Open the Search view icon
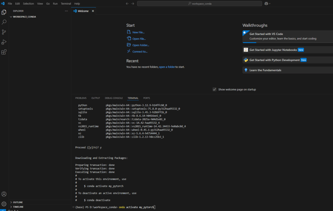The image size is (333, 211). pos(4,22)
